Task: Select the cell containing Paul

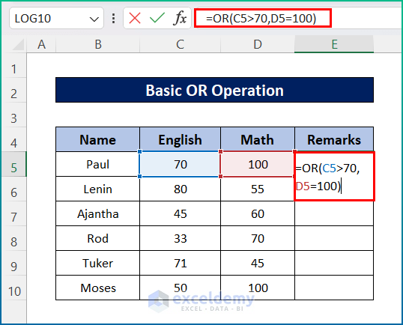Action: click(97, 164)
